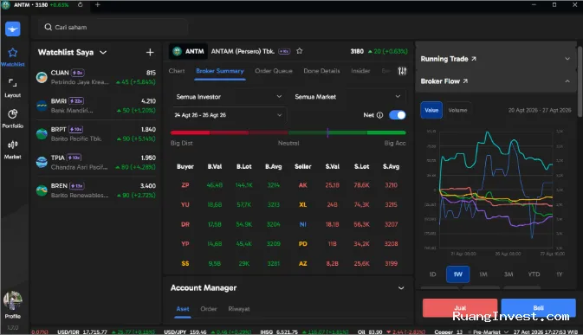Open the Portfolio pie chart icon

[x=13, y=113]
